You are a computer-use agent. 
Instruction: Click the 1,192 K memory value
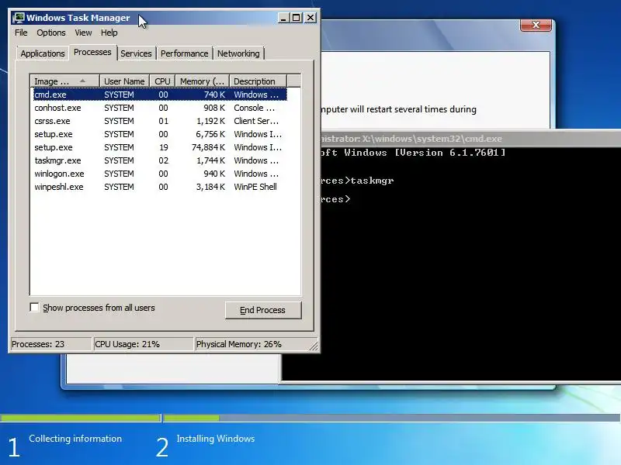click(x=210, y=121)
